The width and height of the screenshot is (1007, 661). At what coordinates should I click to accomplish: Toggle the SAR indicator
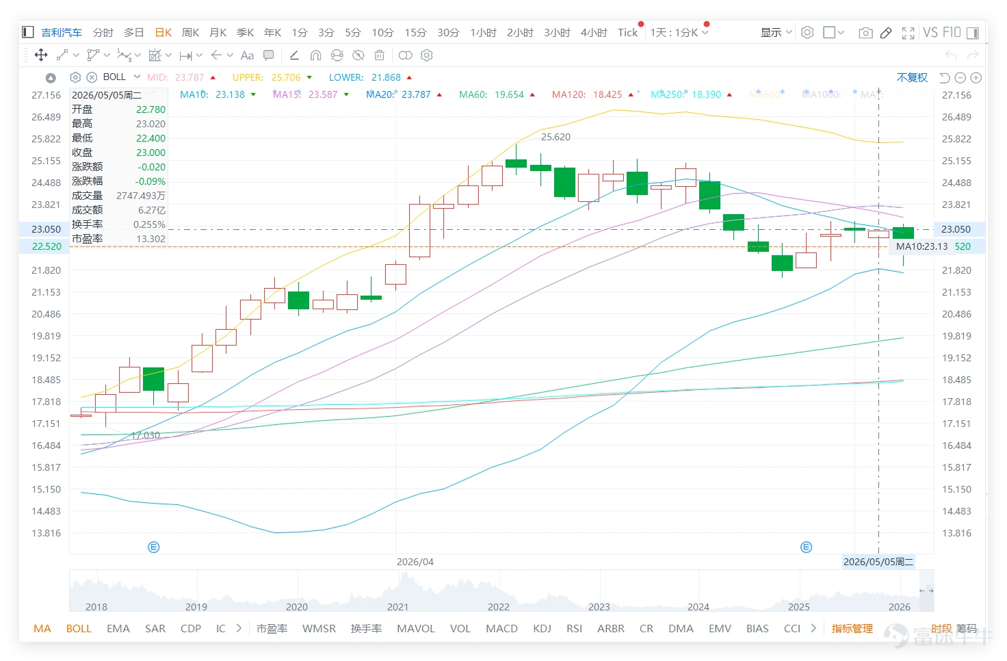click(155, 628)
